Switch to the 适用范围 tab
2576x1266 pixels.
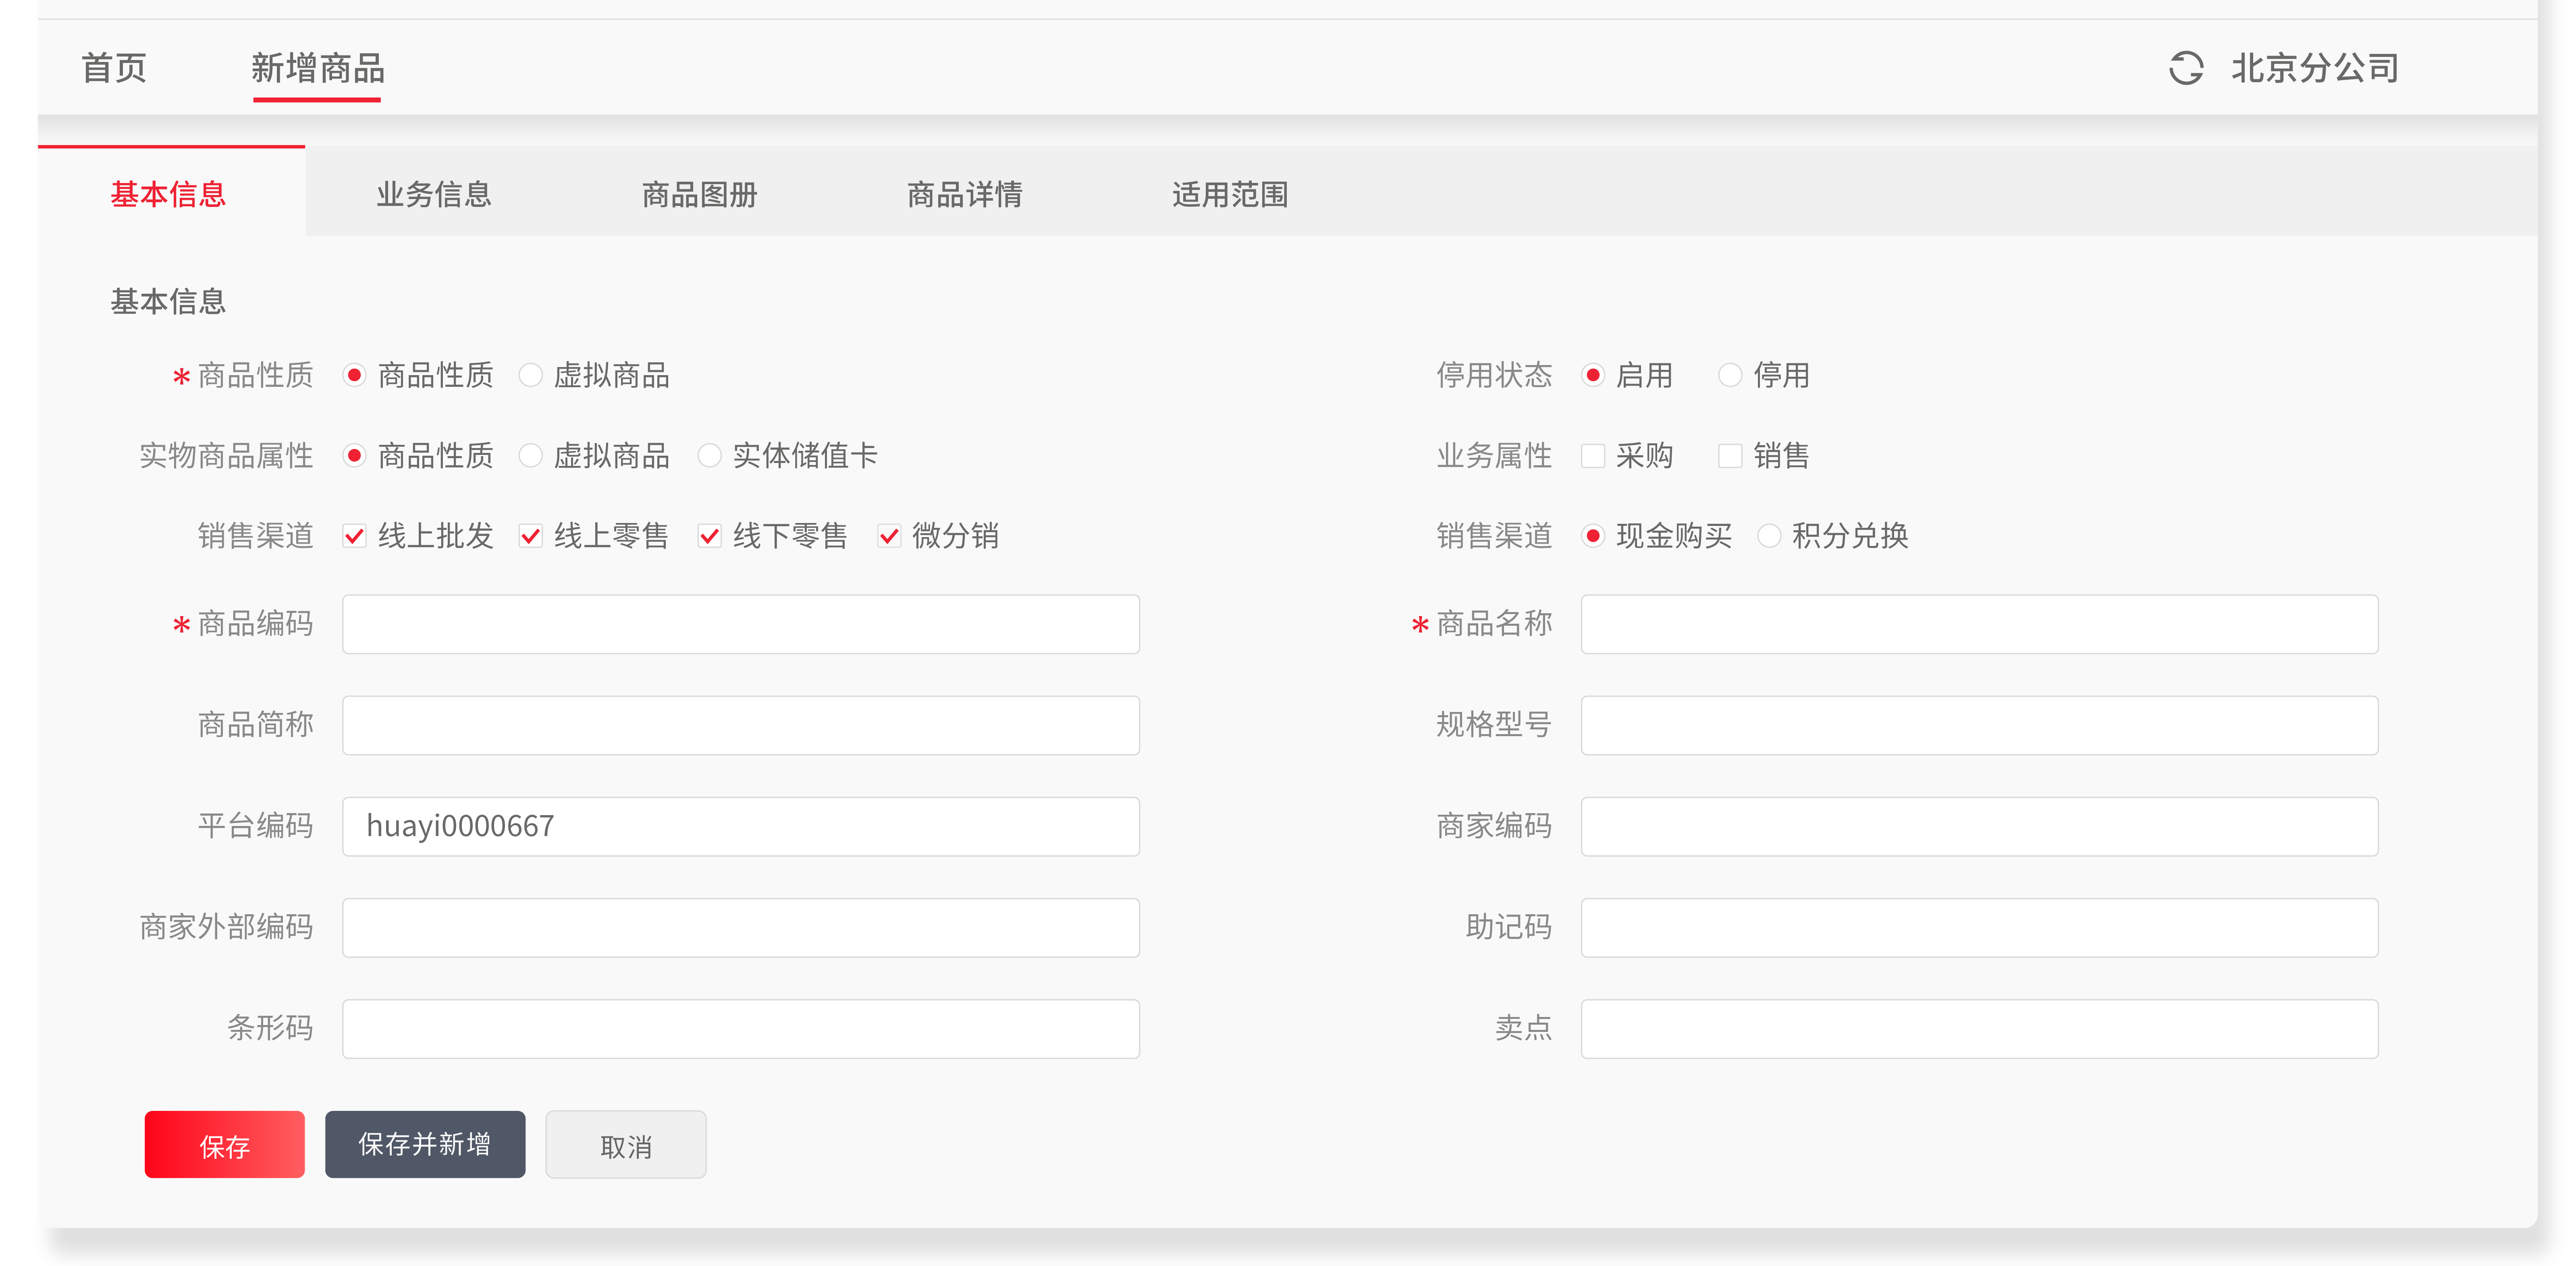coord(1230,194)
